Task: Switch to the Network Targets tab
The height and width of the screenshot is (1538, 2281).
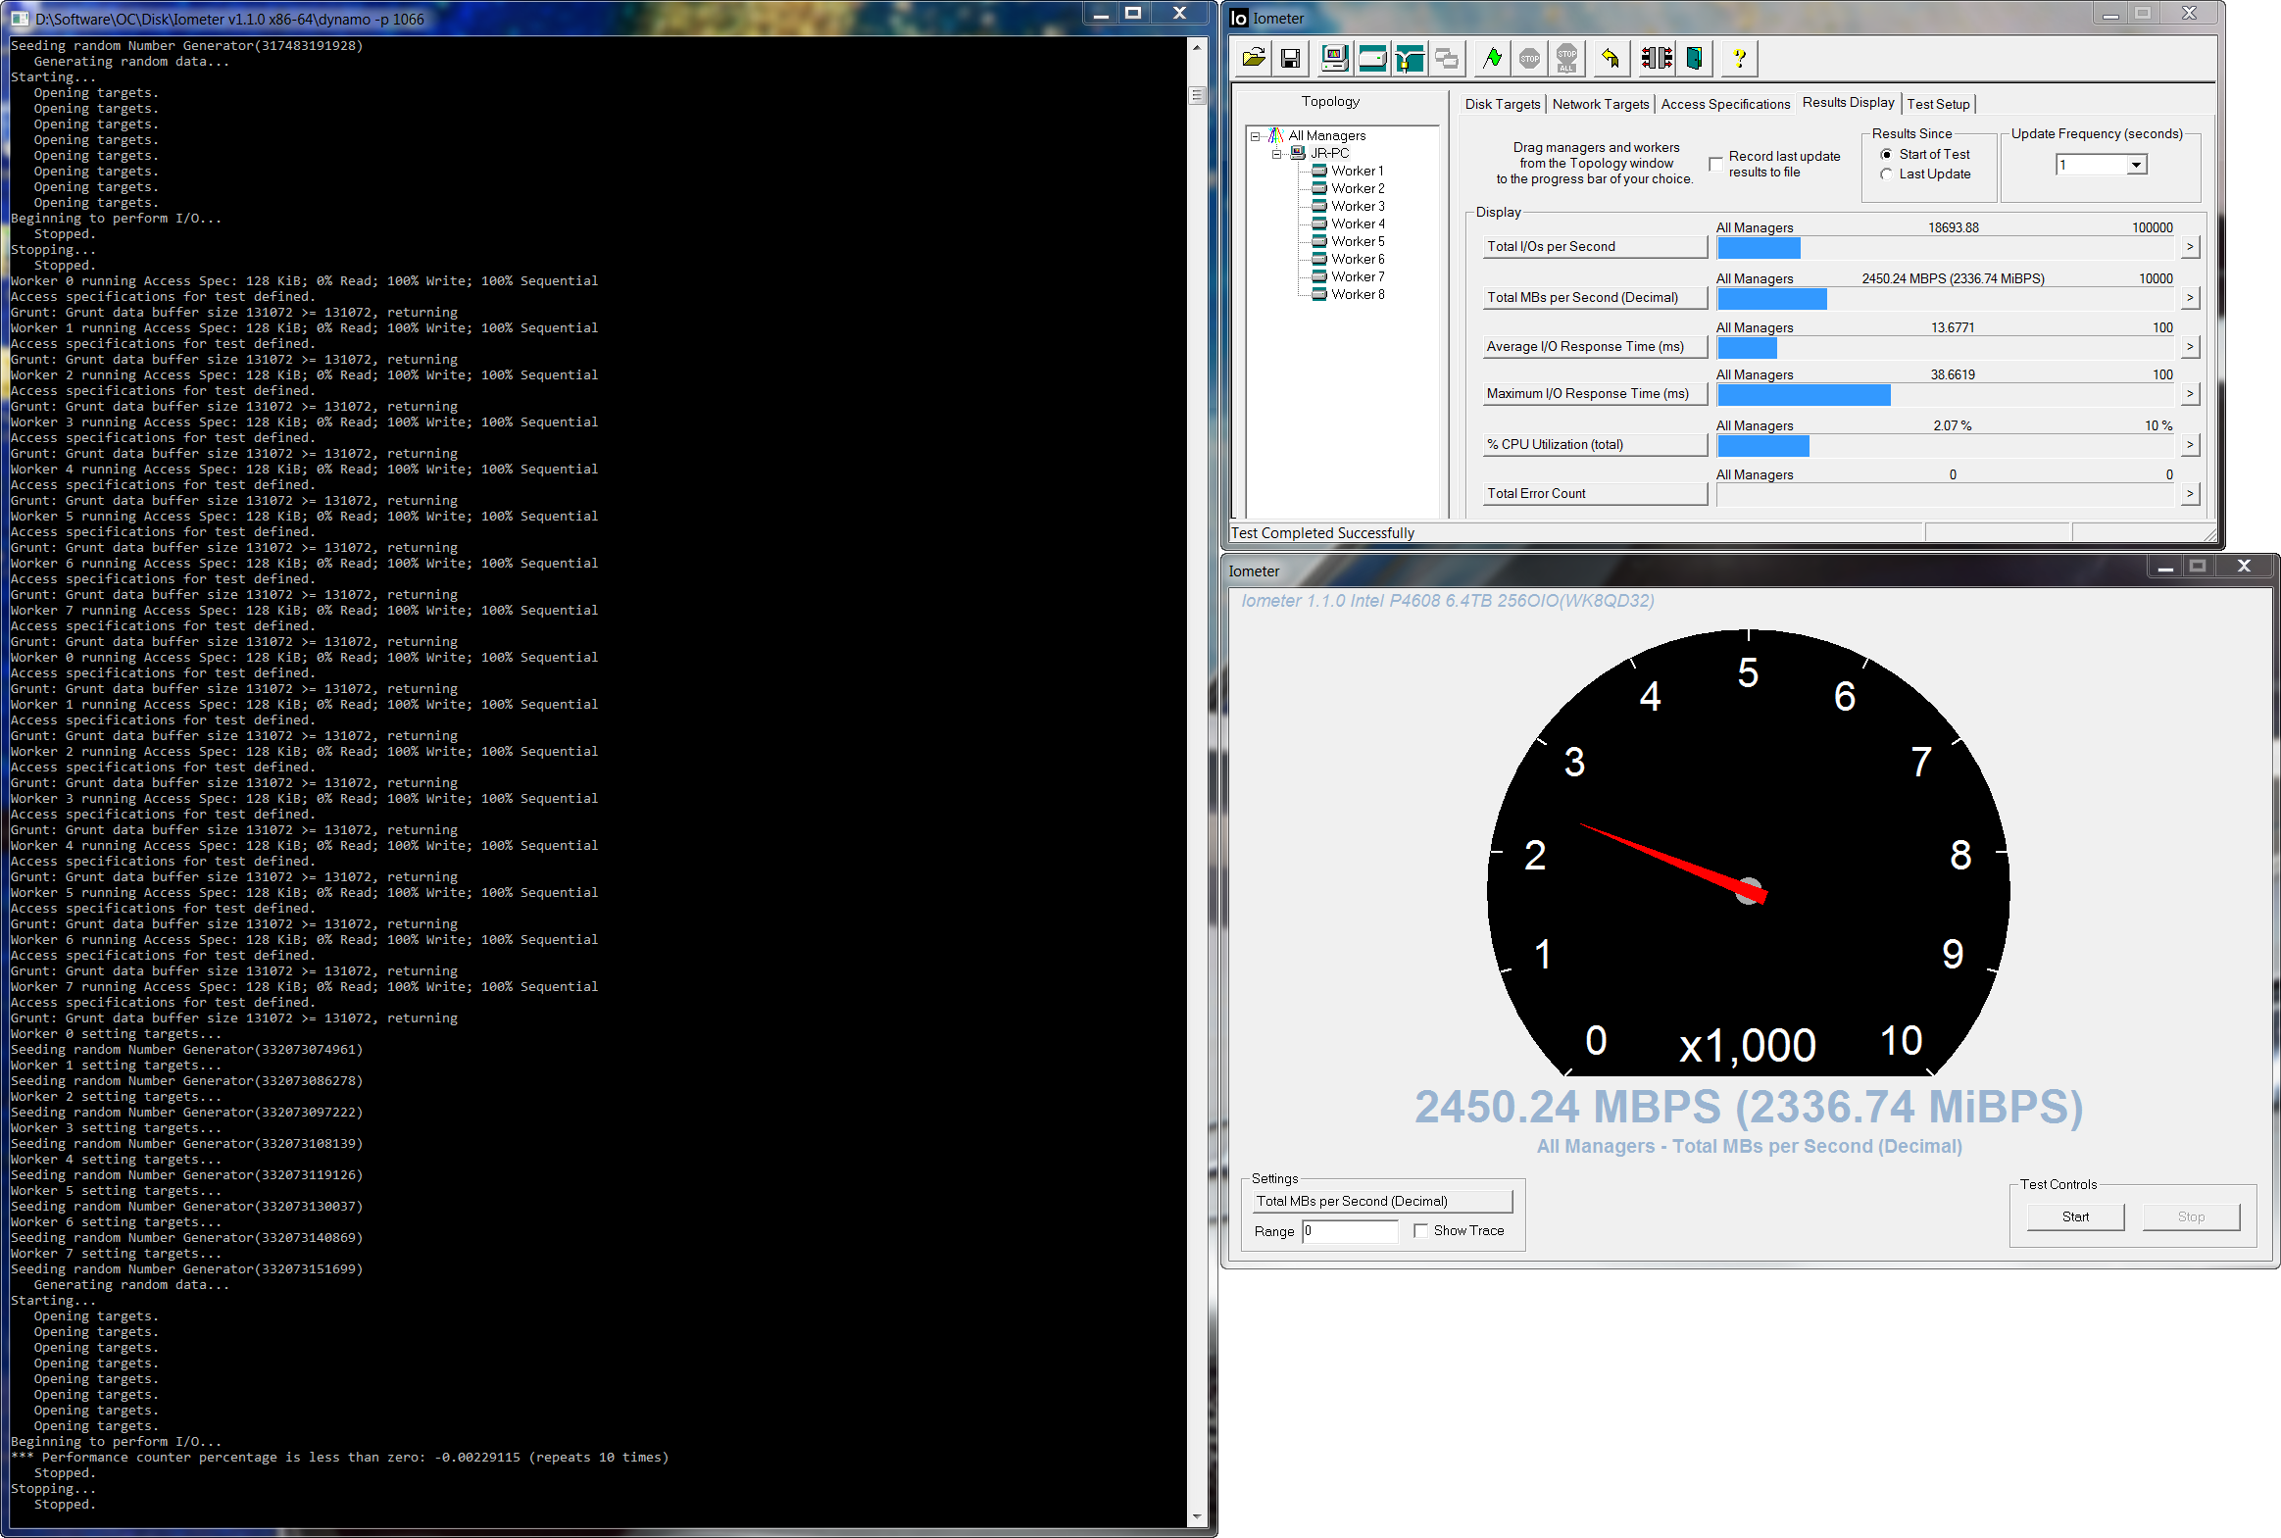Action: pos(1601,104)
